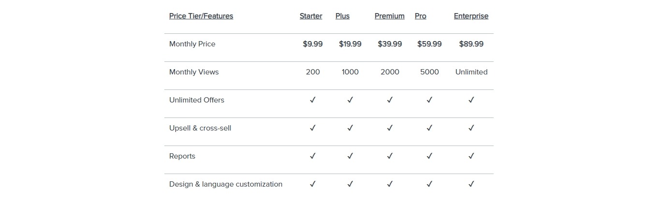
Task: Click Pro checkmark in Upsell & cross-sell row
Action: [x=429, y=128]
